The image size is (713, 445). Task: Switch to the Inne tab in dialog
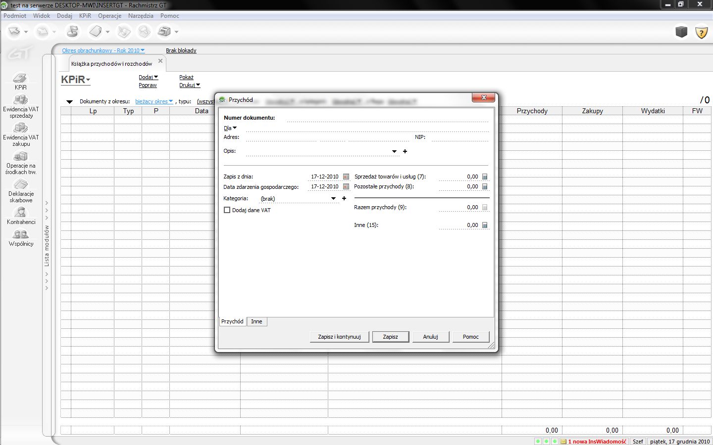point(256,321)
